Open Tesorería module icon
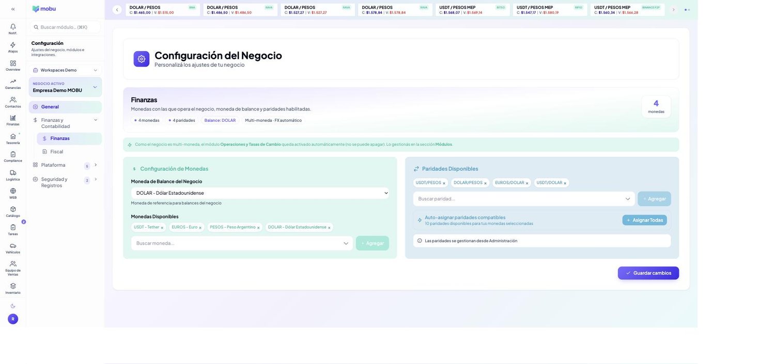The height and width of the screenshot is (364, 775). click(x=13, y=139)
